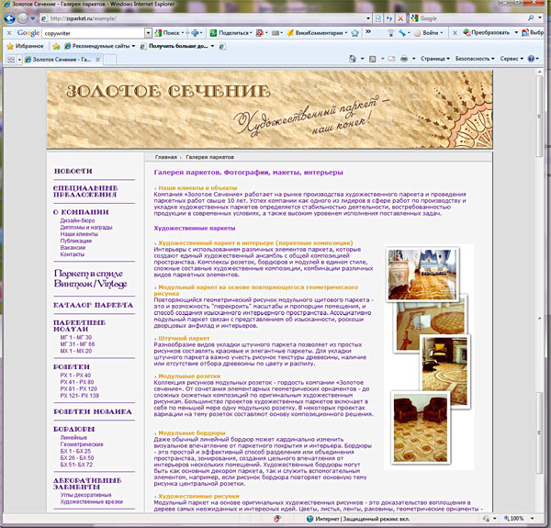Open РОЗЕТКИ МОЗАИКА section
551x528 pixels.
93,411
